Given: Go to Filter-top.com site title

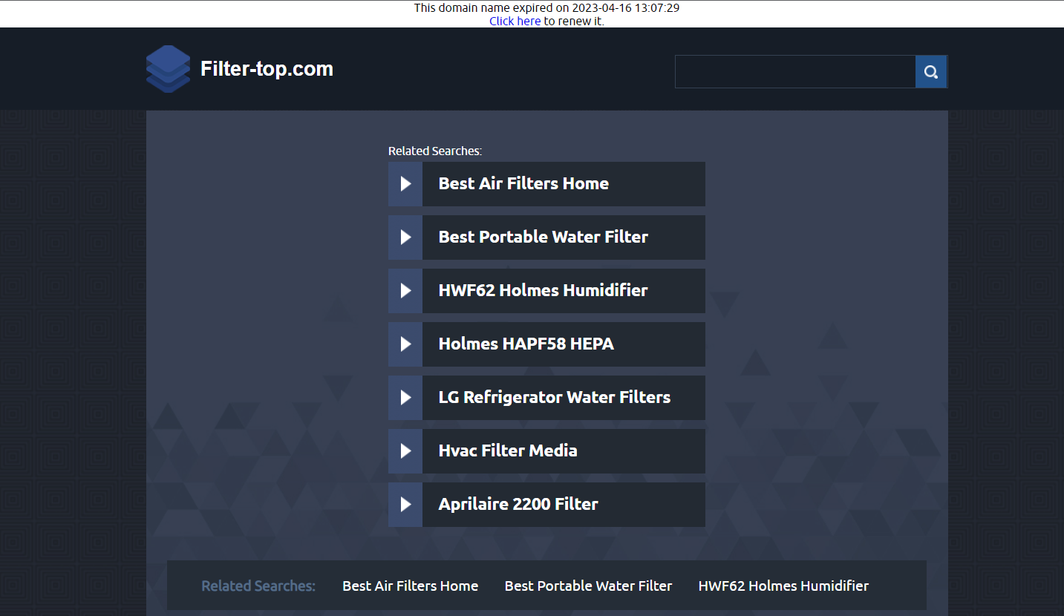Looking at the screenshot, I should [267, 69].
